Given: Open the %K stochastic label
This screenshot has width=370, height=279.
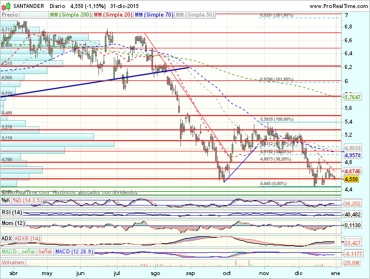Looking at the screenshot, I should click(6, 200).
